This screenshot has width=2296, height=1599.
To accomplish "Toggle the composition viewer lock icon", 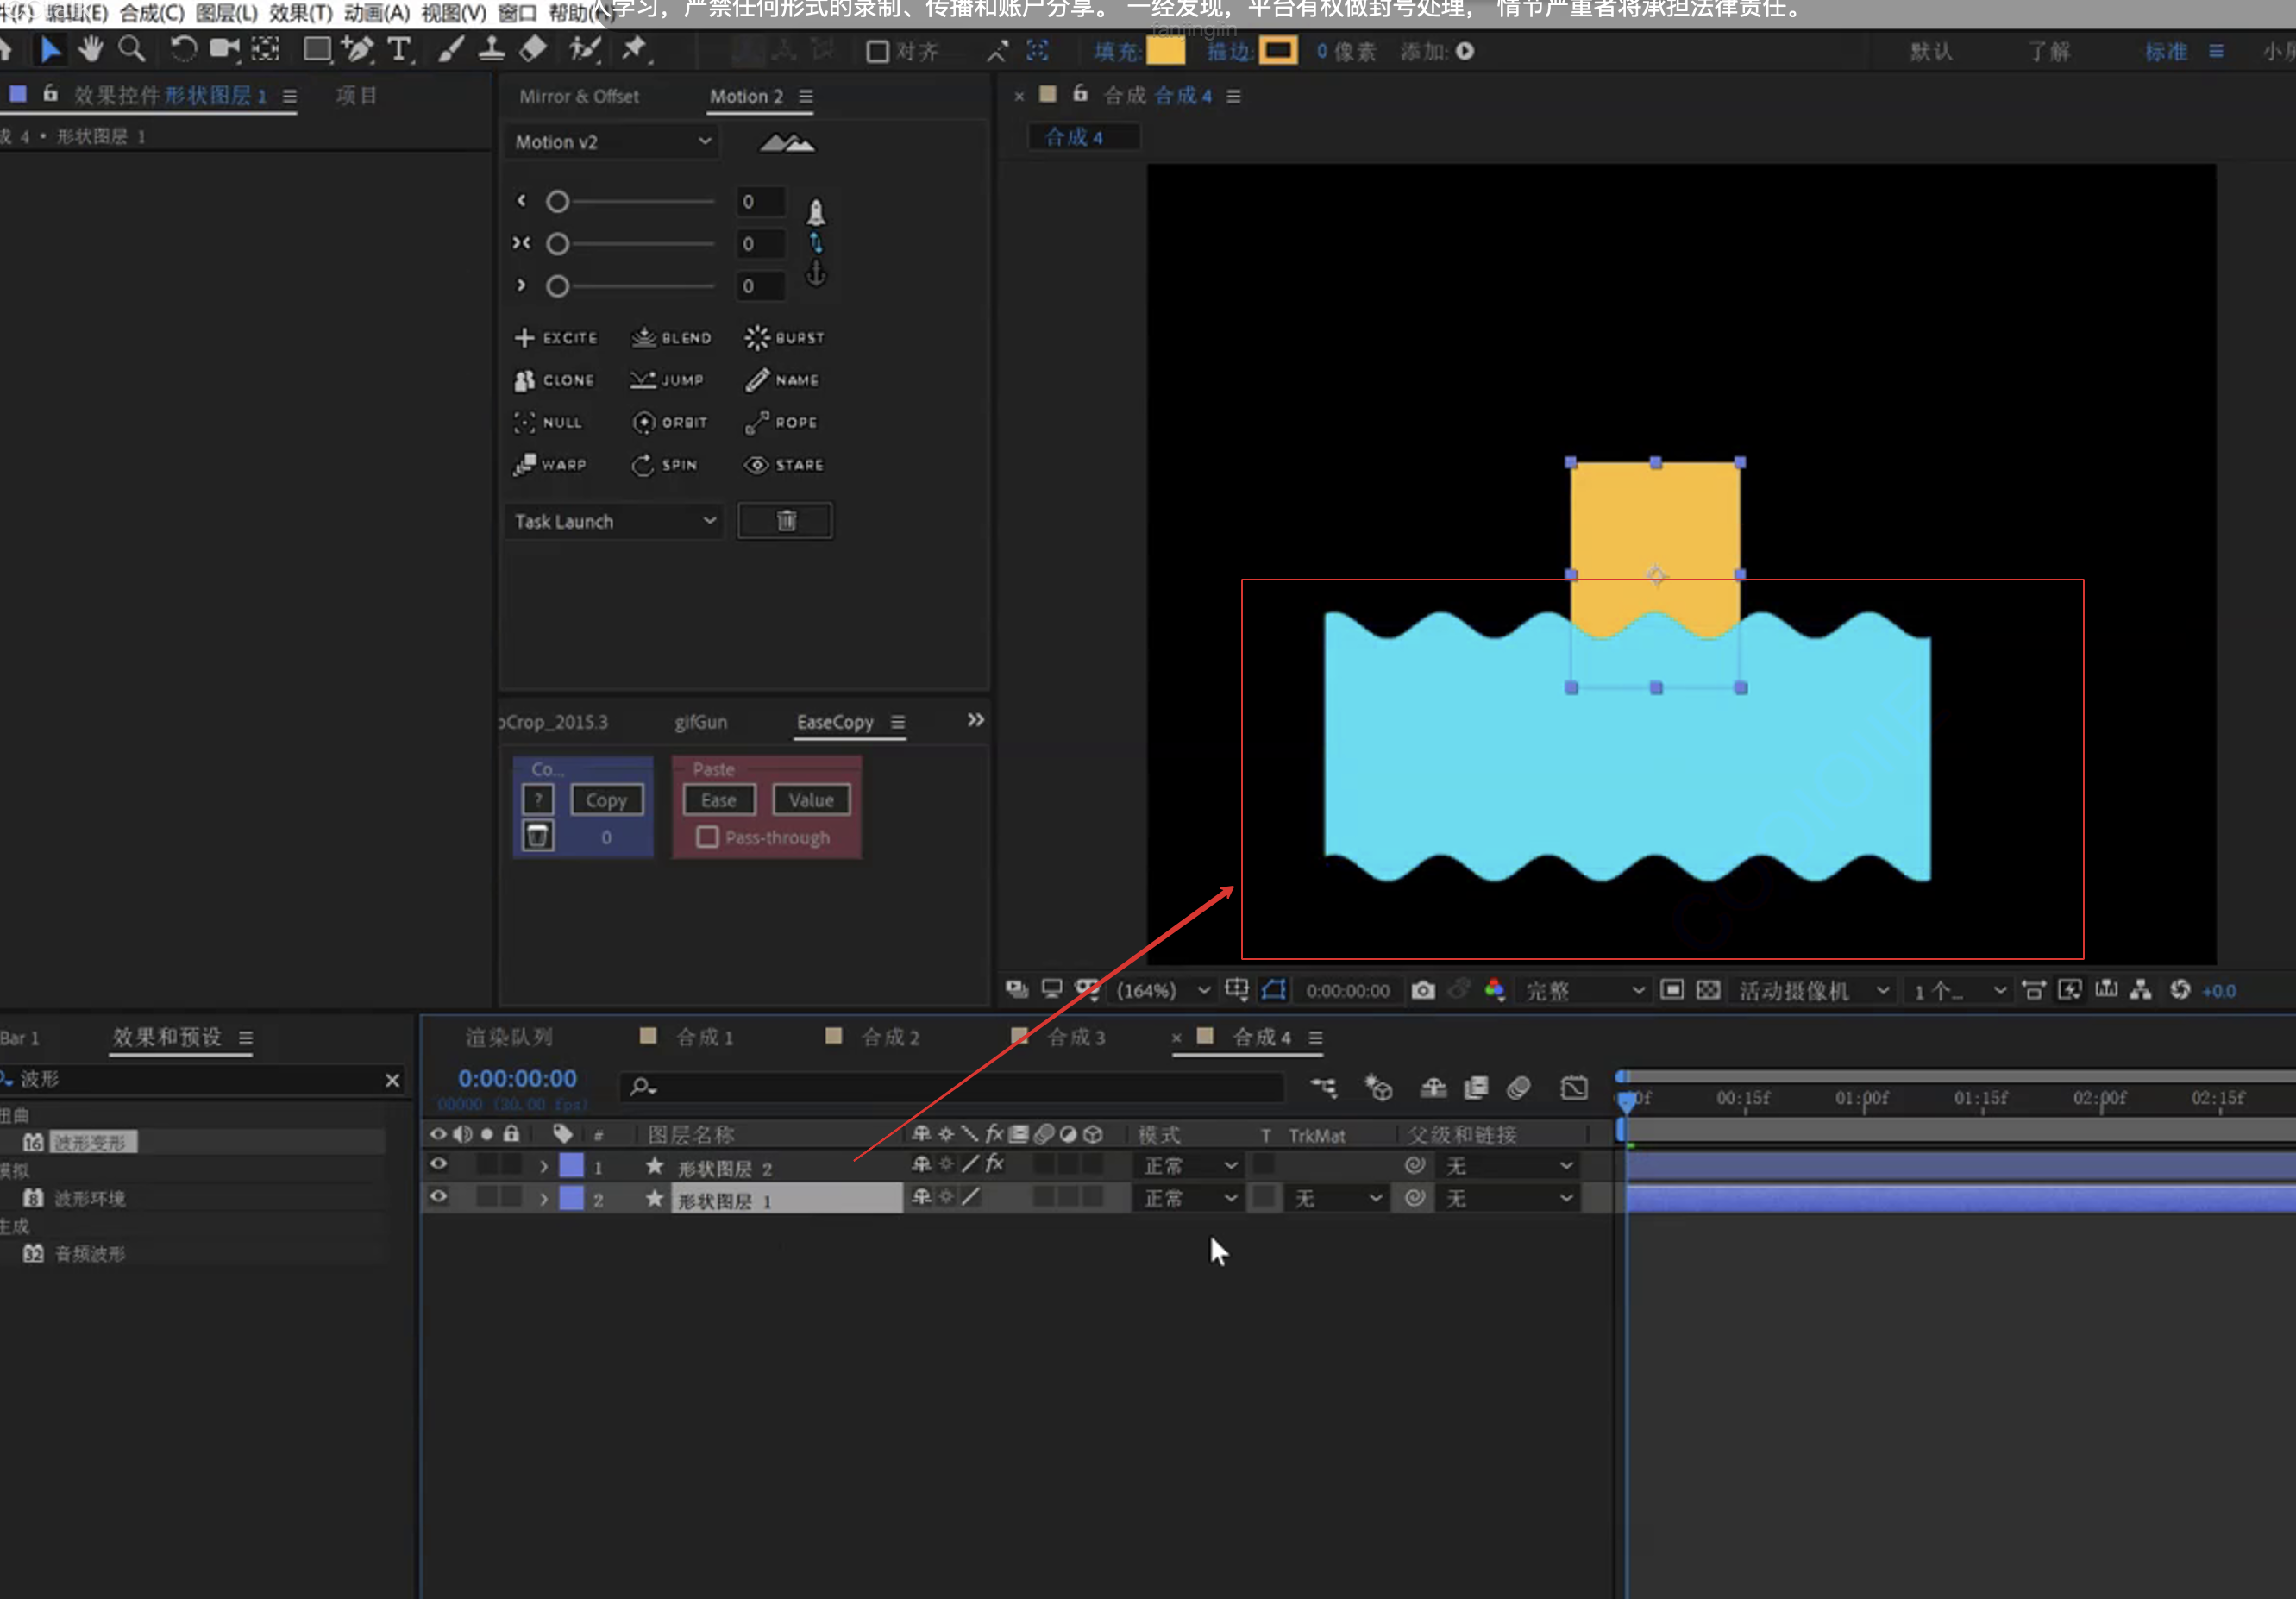I will point(1080,94).
